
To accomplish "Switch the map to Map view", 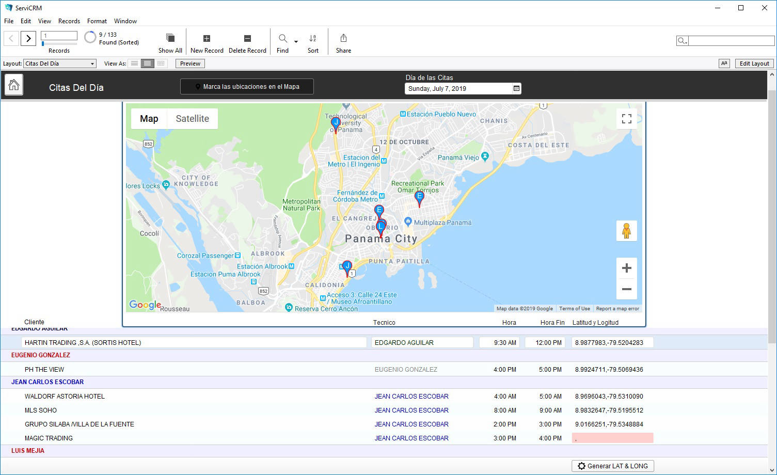I will (x=149, y=119).
